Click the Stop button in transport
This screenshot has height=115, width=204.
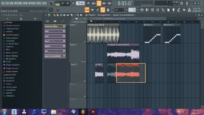[68, 4]
